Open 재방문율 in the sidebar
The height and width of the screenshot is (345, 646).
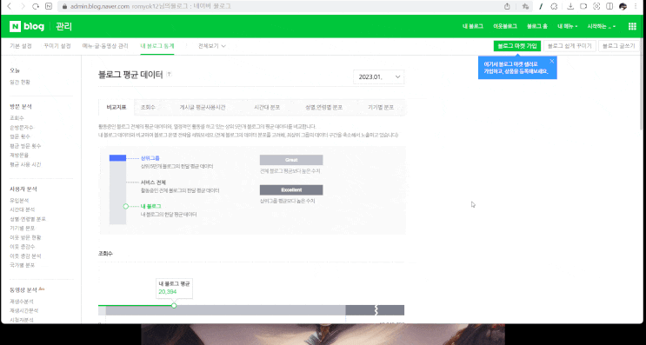(19, 156)
